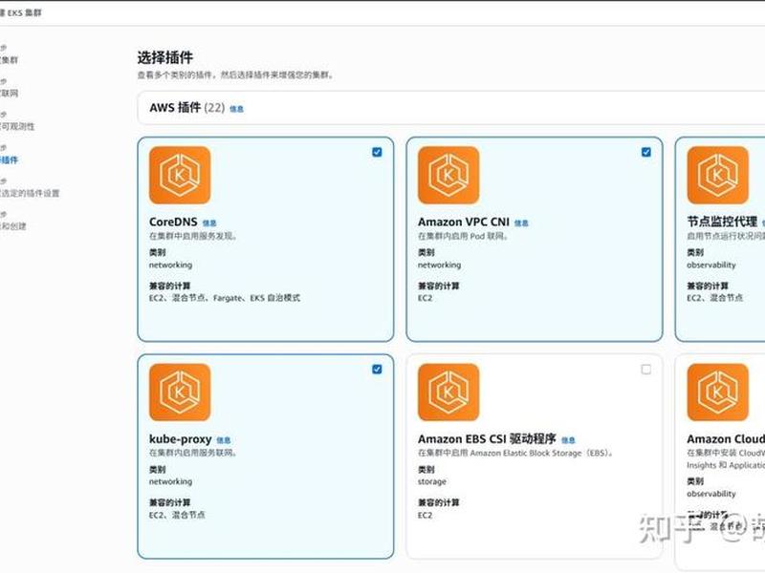Click 在集群中启用服务发现 description text
765x573 pixels.
(193, 236)
